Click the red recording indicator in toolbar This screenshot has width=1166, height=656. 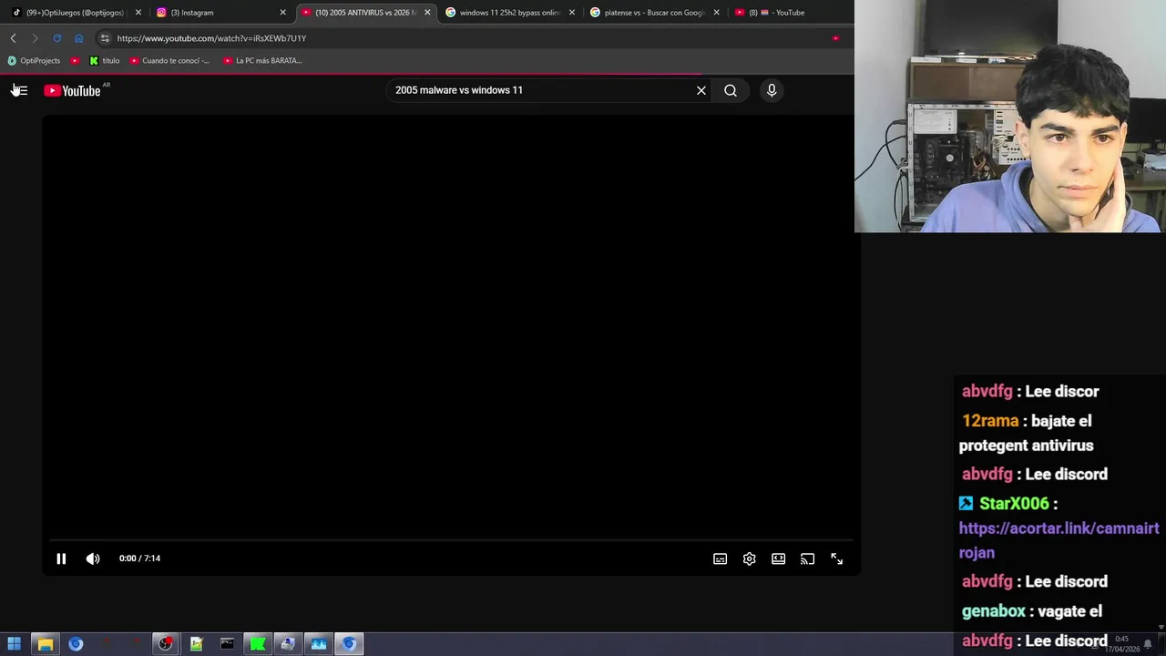click(x=835, y=38)
